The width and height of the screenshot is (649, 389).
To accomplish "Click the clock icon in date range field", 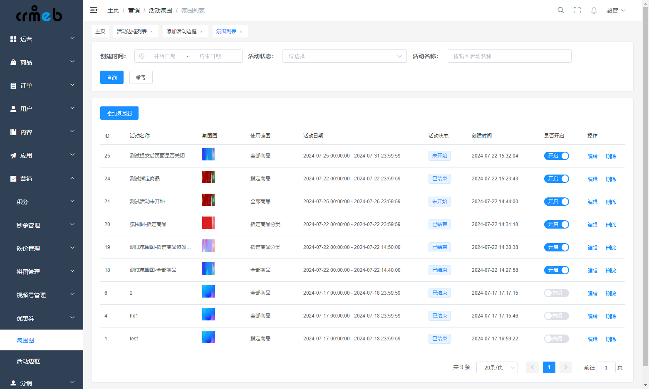I will click(x=142, y=56).
